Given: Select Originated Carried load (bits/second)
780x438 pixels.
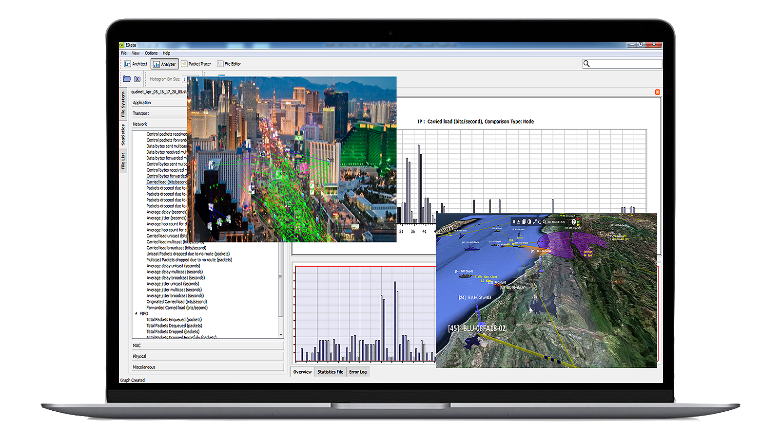Looking at the screenshot, I should (176, 302).
